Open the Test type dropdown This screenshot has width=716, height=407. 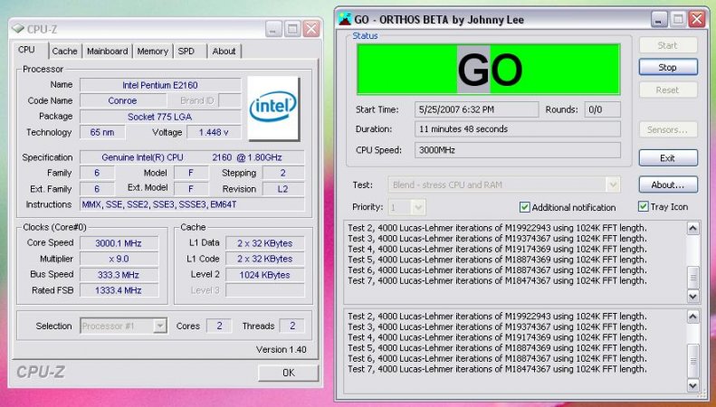tap(613, 185)
